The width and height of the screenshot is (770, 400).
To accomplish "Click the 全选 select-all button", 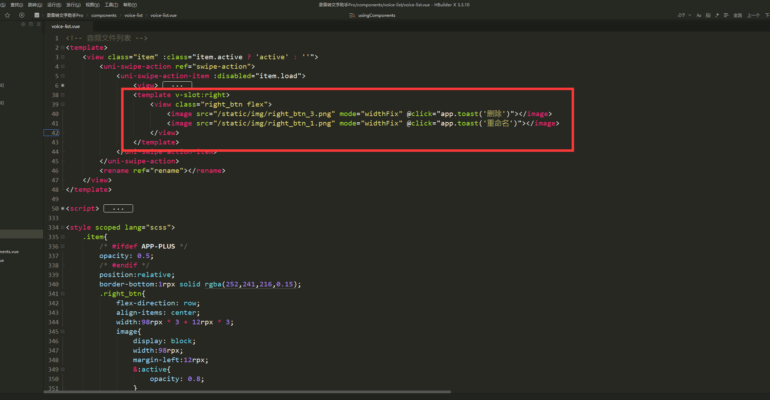I will pyautogui.click(x=738, y=15).
